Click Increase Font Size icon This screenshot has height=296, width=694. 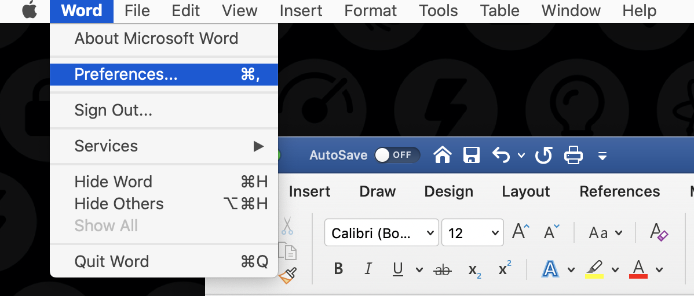(x=520, y=231)
